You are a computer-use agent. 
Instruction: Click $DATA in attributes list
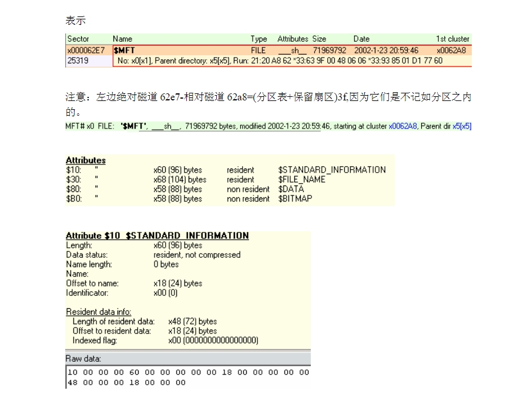tap(291, 189)
